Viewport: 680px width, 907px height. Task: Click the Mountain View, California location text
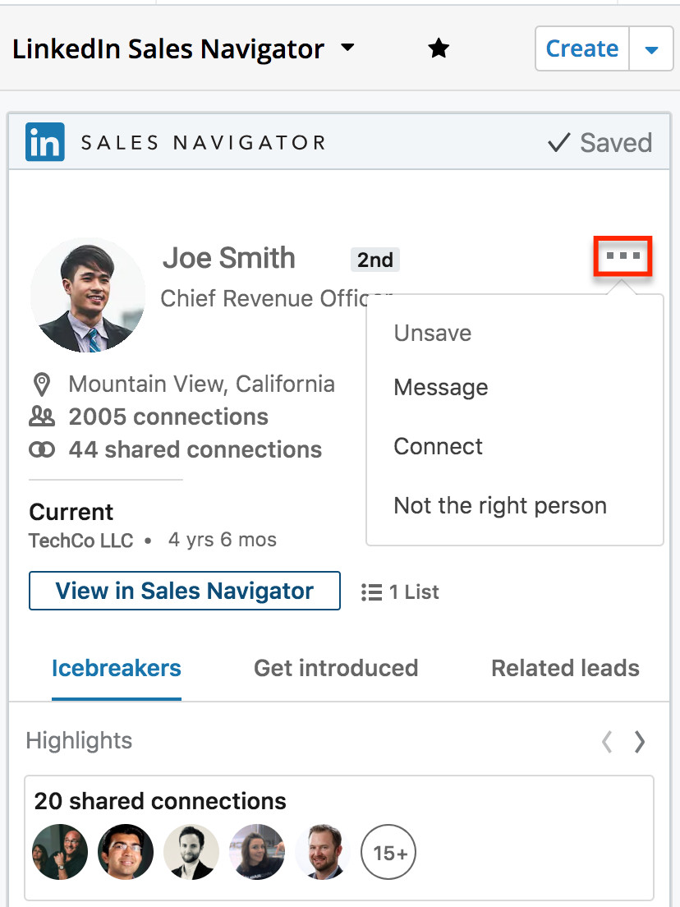202,384
